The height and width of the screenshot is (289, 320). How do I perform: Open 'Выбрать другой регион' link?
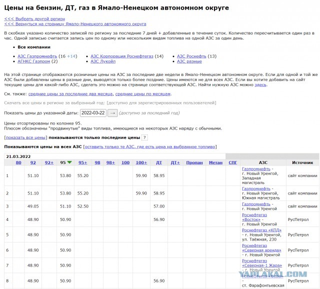(x=34, y=19)
